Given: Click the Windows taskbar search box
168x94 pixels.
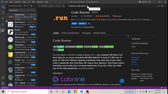Looking at the screenshot, I should (27, 92).
